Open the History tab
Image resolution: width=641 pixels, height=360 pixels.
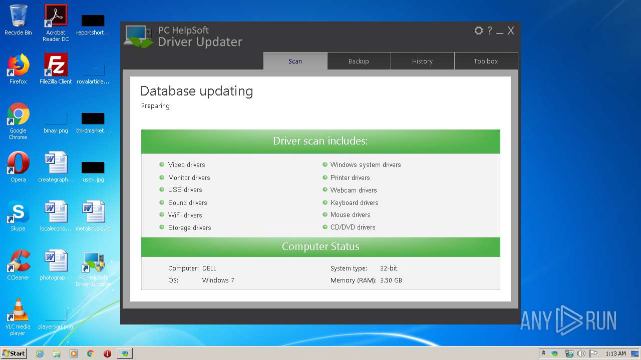pos(422,61)
